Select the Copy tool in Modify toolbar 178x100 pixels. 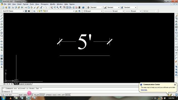coord(176,19)
